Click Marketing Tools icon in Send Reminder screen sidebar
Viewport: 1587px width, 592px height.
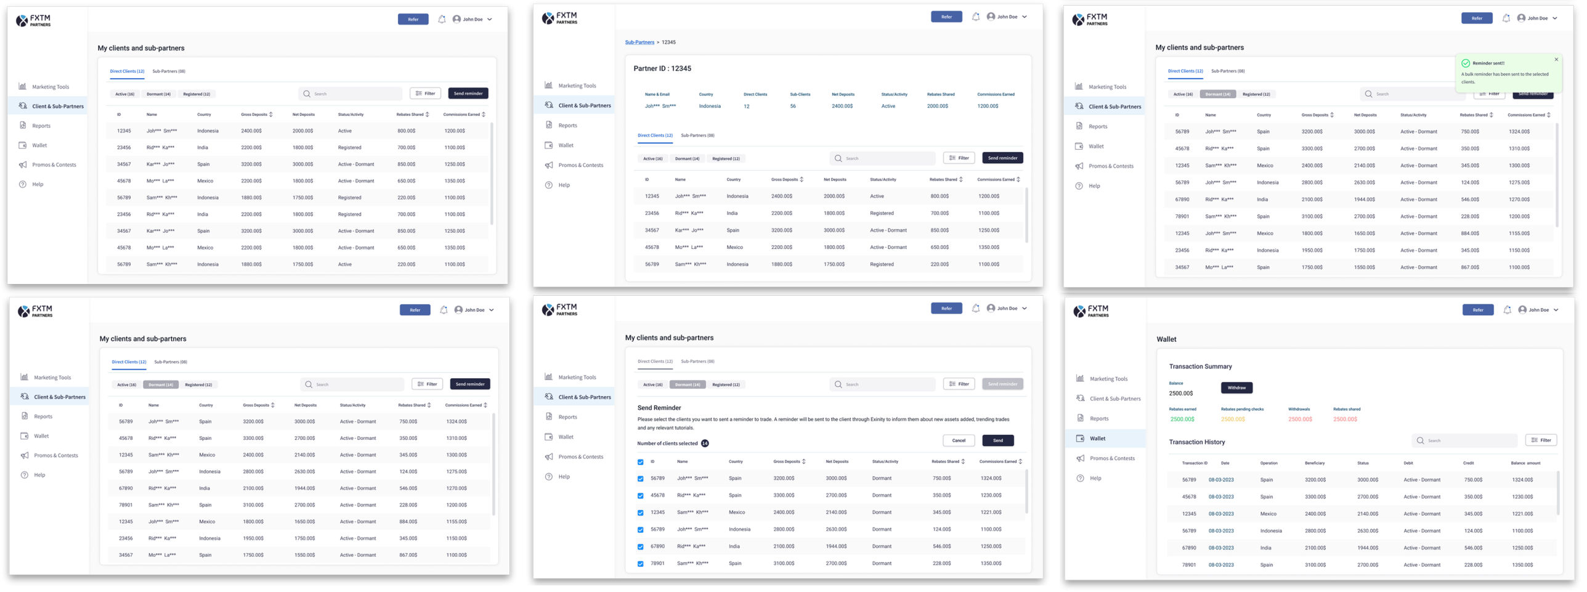tap(548, 376)
